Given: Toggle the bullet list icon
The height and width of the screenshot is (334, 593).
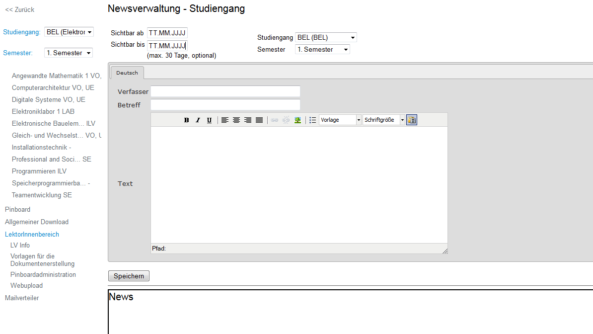Looking at the screenshot, I should tap(312, 120).
